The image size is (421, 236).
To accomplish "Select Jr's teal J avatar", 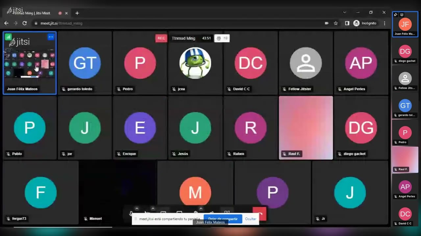I will (350, 192).
